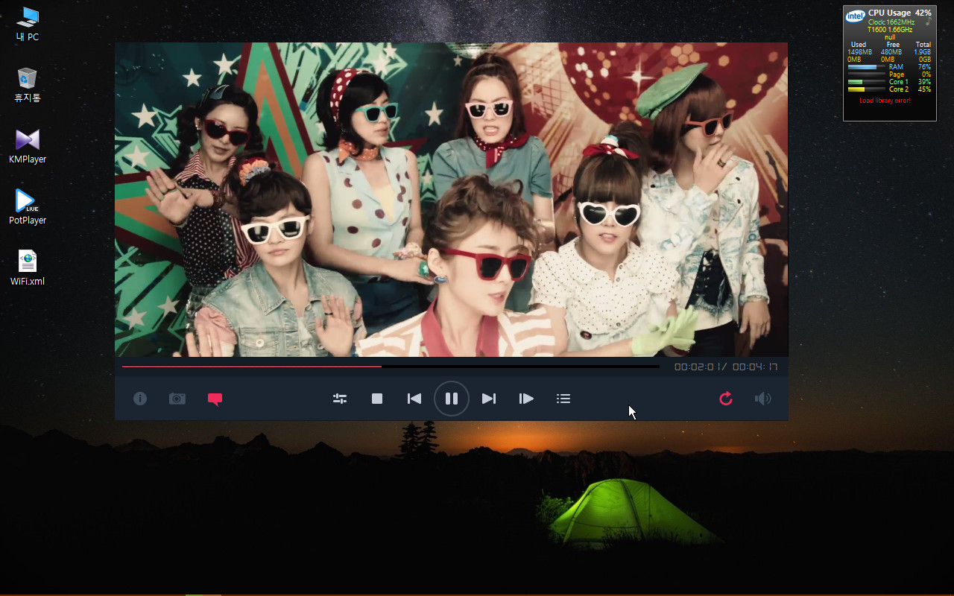The height and width of the screenshot is (596, 954).
Task: Select the 휴지통 recycle bin icon
Action: [28, 85]
